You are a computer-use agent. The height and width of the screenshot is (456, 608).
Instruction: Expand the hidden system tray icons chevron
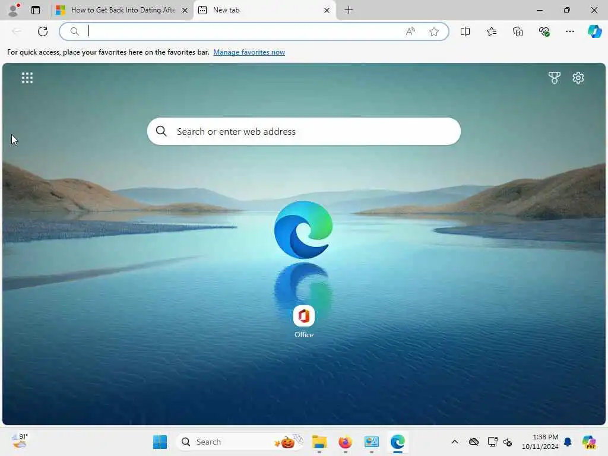(455, 442)
